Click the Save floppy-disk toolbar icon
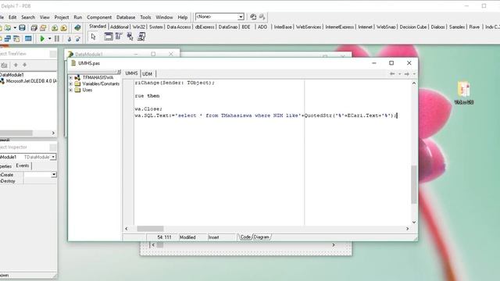 22,28
